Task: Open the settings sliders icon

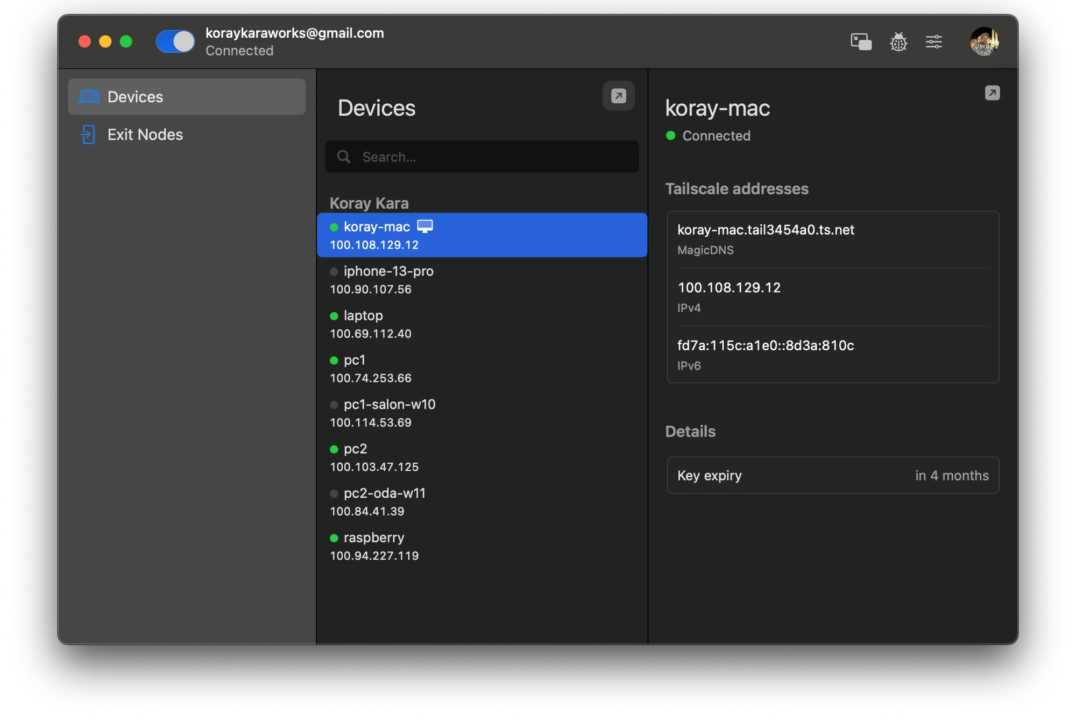Action: point(933,41)
